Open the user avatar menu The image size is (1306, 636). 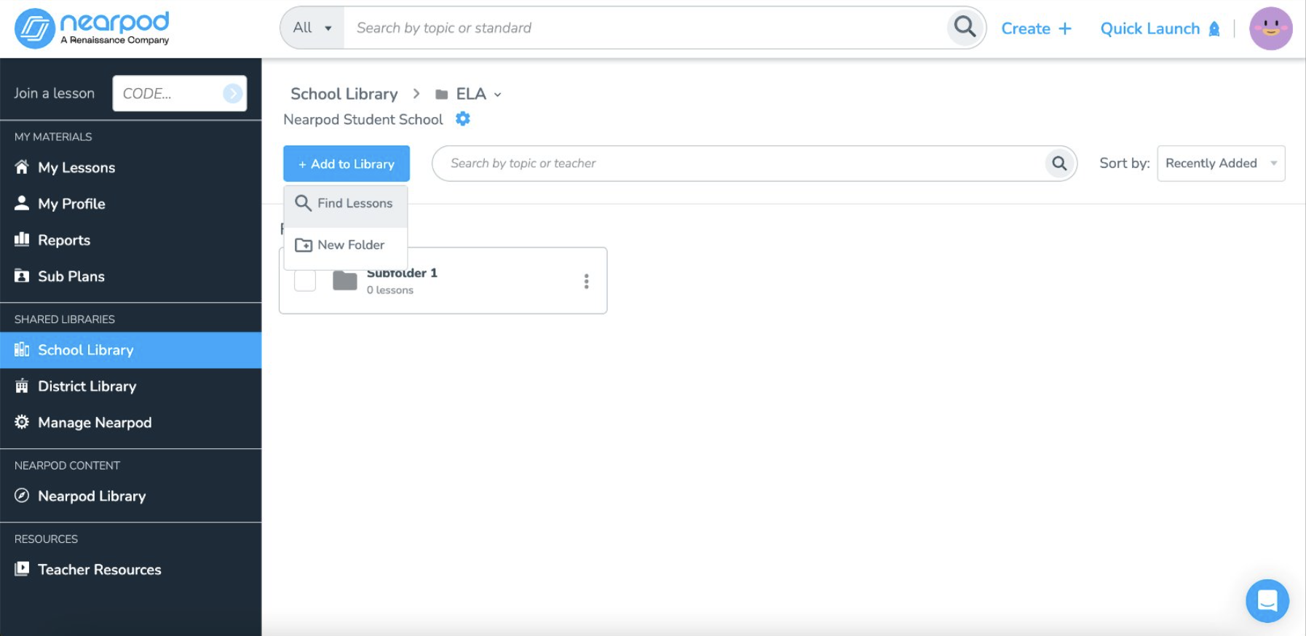tap(1270, 28)
